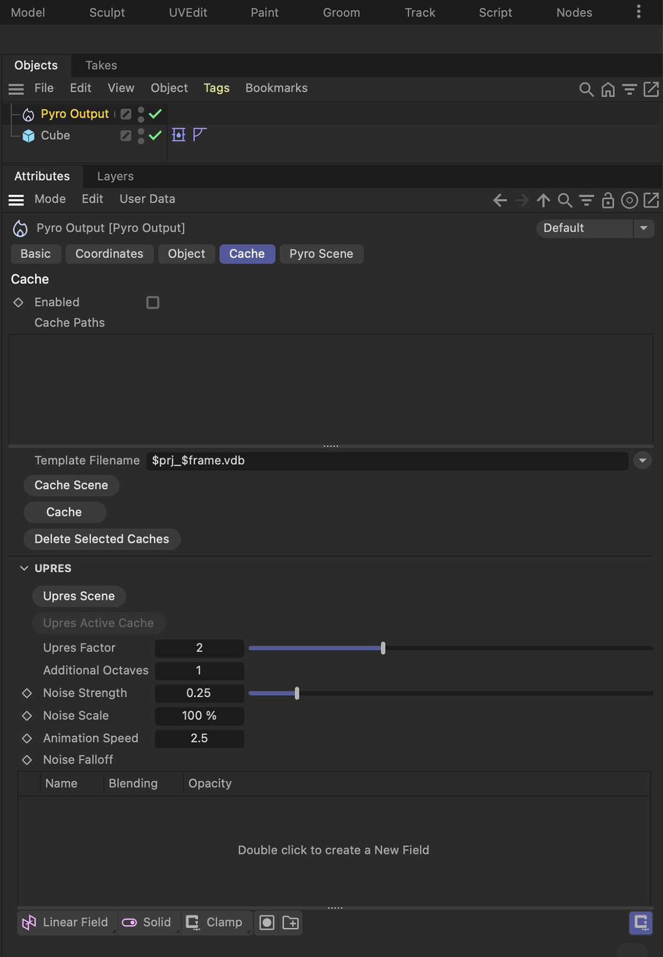Click the Attributes mode target icon
The width and height of the screenshot is (663, 957).
click(629, 200)
